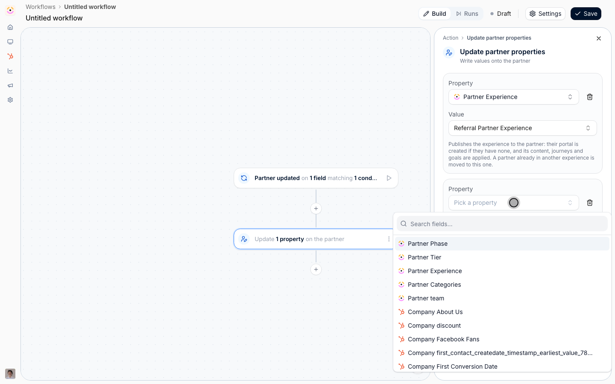The width and height of the screenshot is (615, 384).
Task: Run the Partner updated trigger play icon
Action: pos(389,178)
